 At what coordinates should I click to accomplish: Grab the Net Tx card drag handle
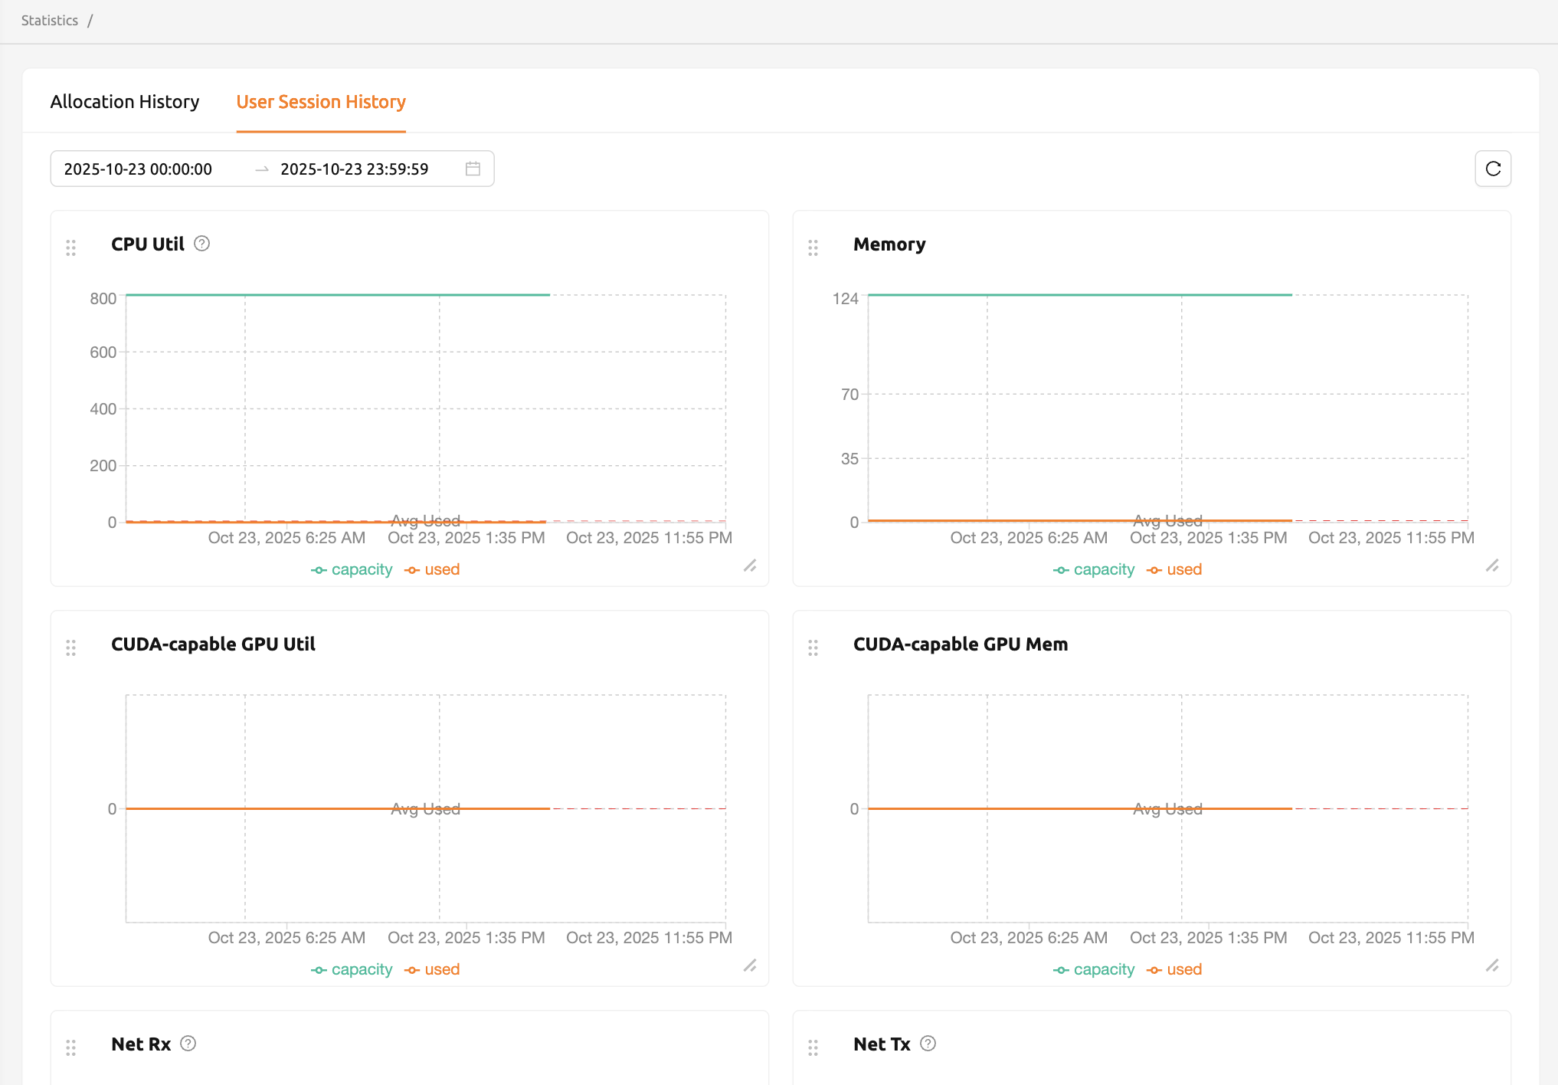click(813, 1047)
